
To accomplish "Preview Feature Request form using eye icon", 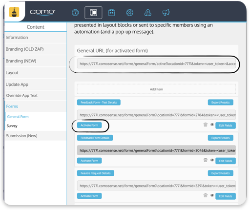I will [212, 195].
